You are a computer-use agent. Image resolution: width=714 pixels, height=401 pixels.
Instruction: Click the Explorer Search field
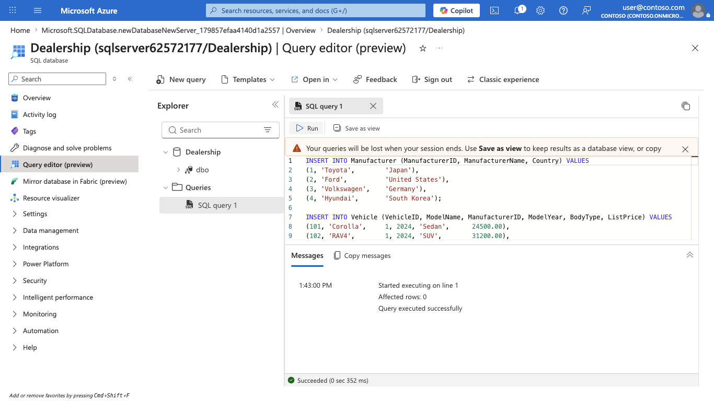(x=221, y=130)
